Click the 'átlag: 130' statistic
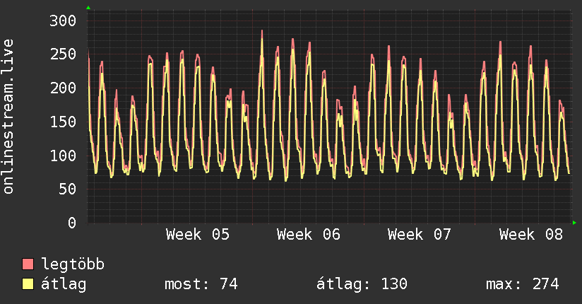This screenshot has width=582, height=304. [362, 284]
